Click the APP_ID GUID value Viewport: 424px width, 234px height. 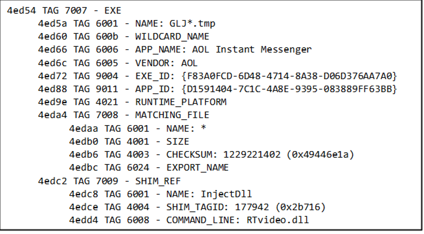(289, 89)
